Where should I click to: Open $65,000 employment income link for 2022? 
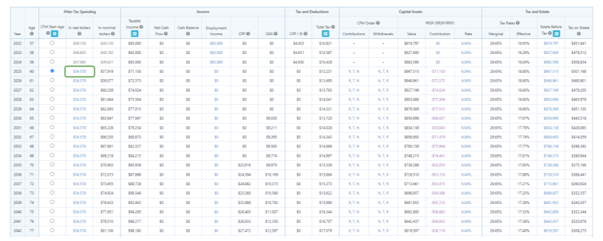[215, 43]
